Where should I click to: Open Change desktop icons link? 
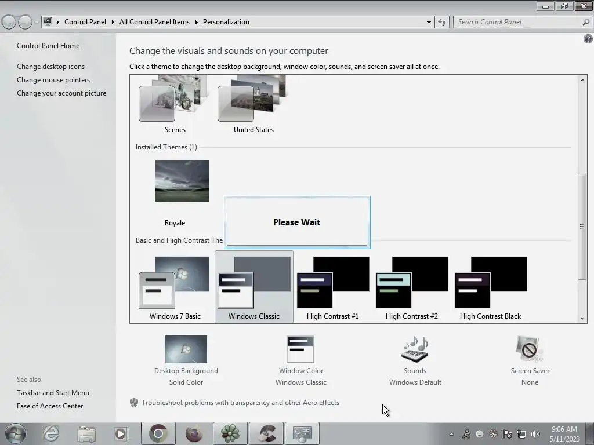point(51,67)
